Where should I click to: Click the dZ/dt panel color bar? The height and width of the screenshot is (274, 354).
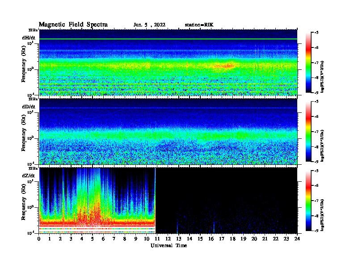point(308,201)
